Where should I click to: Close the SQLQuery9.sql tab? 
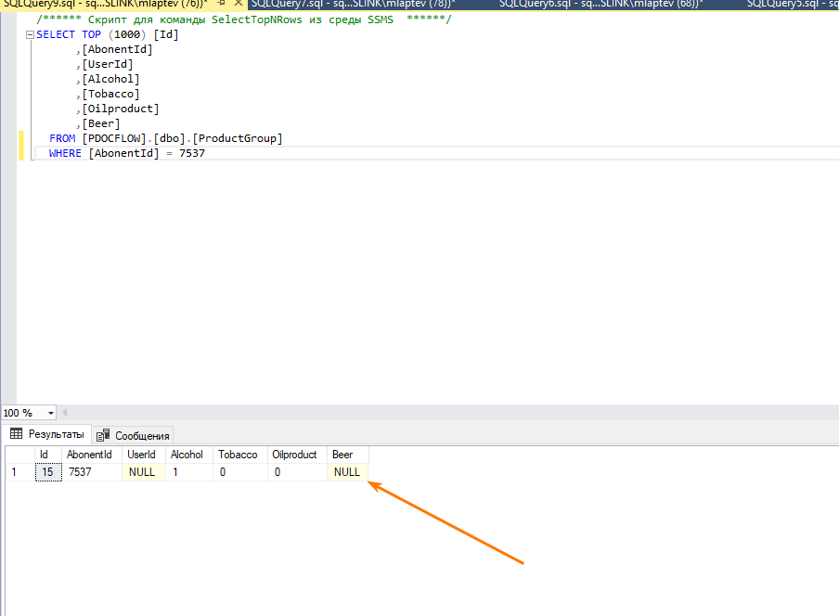239,4
